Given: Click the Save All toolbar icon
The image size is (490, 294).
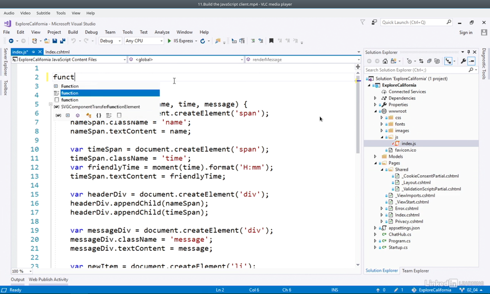Looking at the screenshot, I should tap(63, 41).
